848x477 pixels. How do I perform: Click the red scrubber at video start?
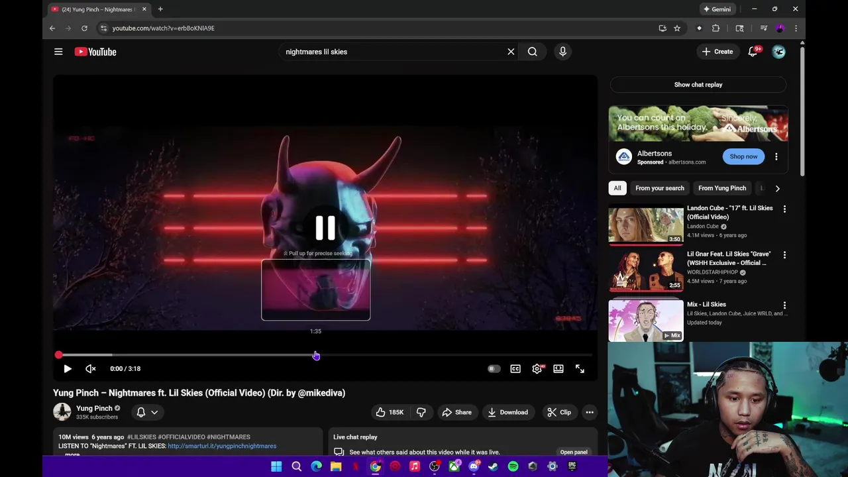(x=58, y=355)
